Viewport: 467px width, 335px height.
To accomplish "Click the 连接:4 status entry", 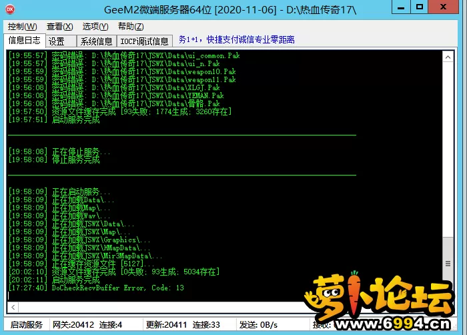I will click(x=111, y=325).
